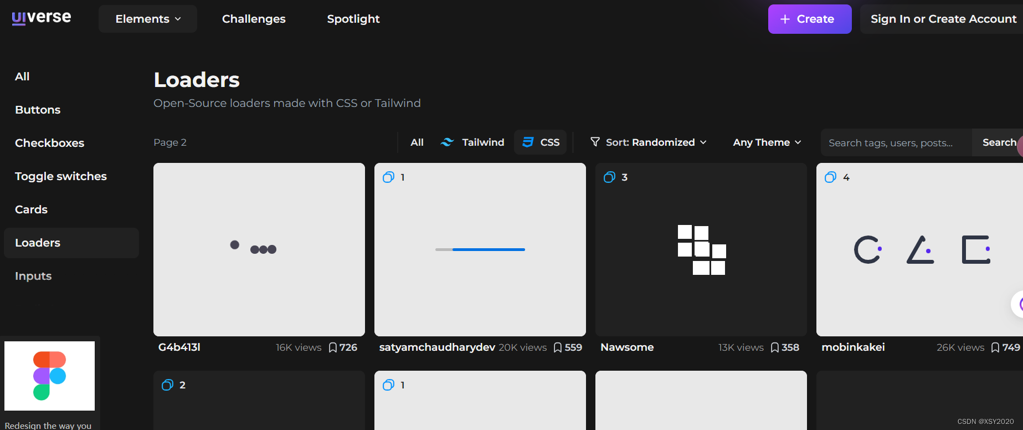Click '13K views' on Nawsome card
1023x430 pixels.
pos(741,347)
